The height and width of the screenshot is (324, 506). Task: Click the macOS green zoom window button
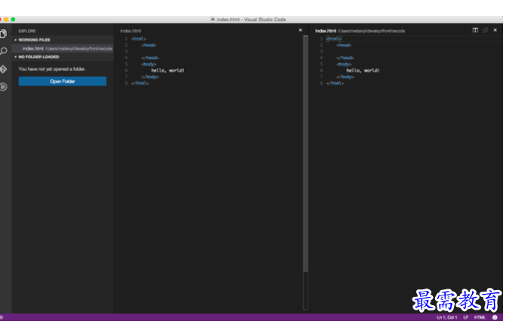click(x=14, y=20)
